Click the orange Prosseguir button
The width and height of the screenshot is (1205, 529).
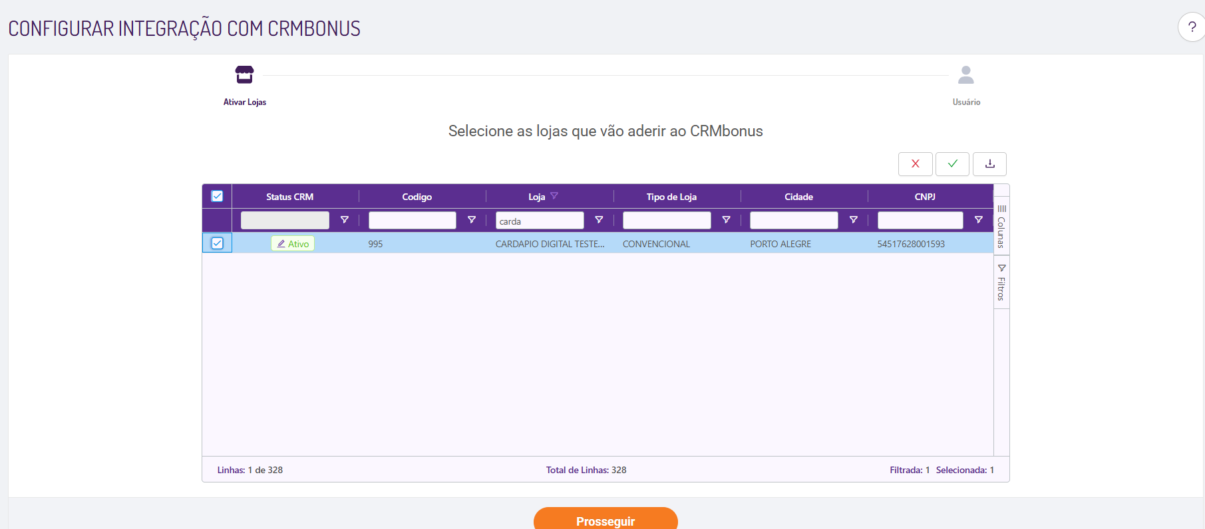[x=605, y=519]
